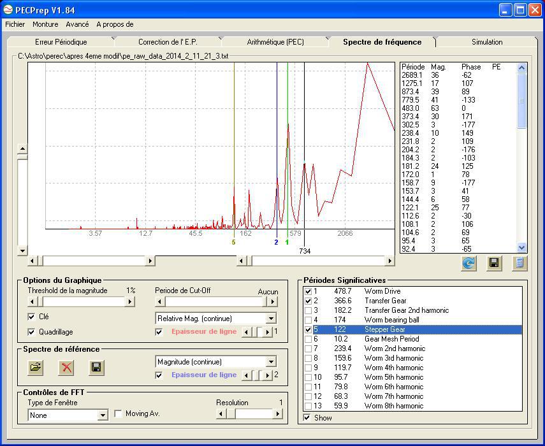The width and height of the screenshot is (545, 446).
Task: Delete reference spectrum with red X icon
Action: (x=66, y=367)
